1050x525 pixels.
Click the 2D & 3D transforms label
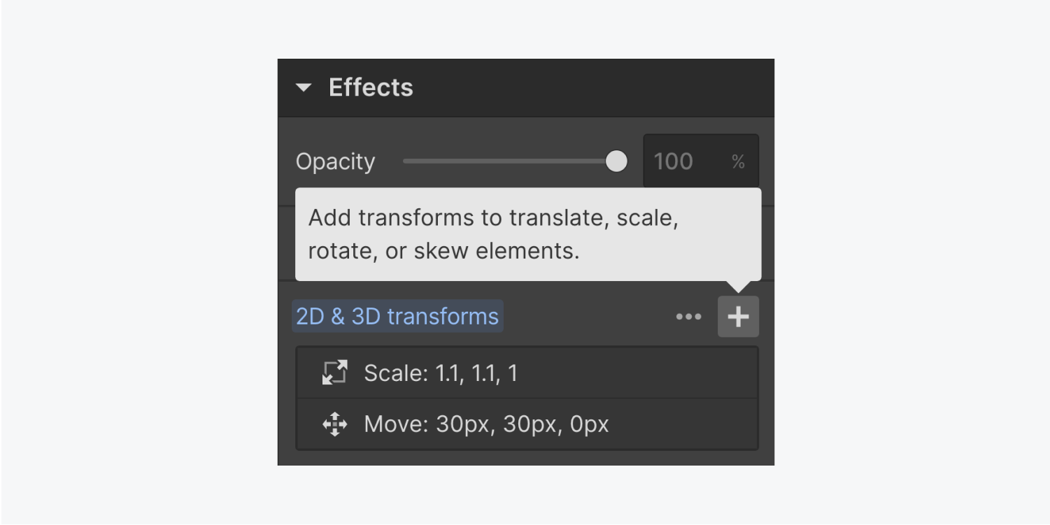tap(397, 316)
